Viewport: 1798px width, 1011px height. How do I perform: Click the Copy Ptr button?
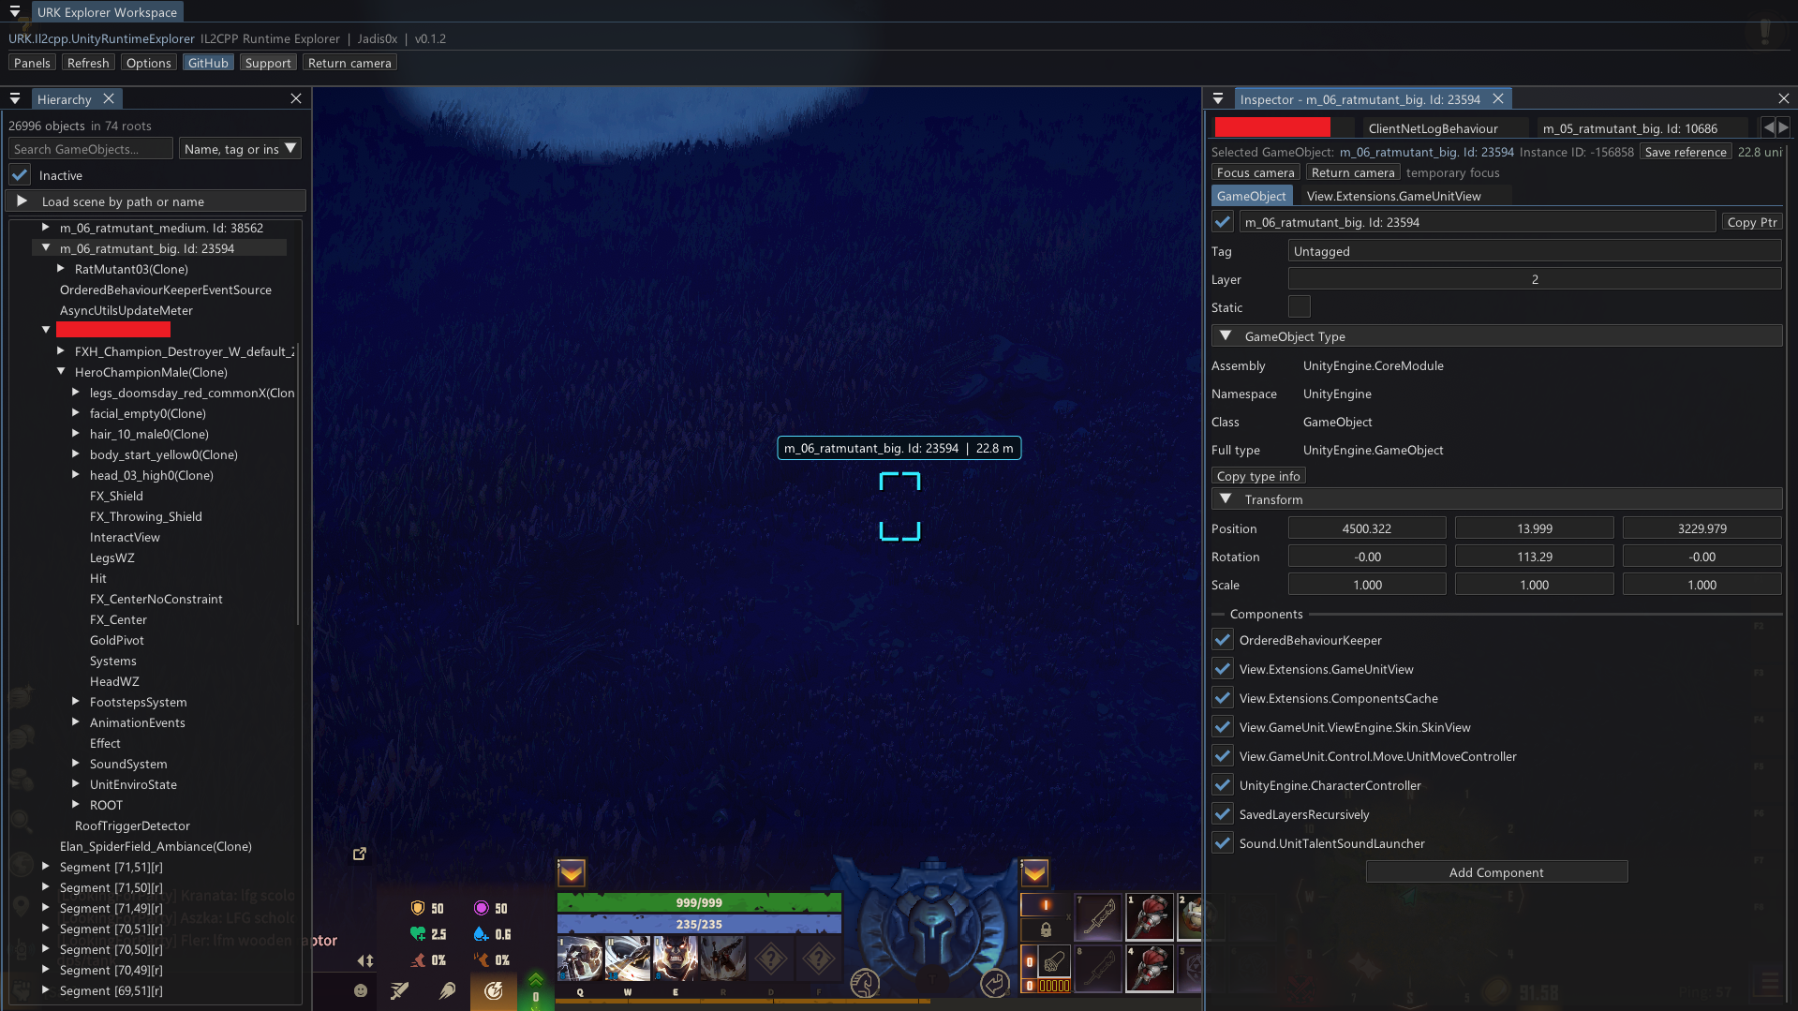pyautogui.click(x=1752, y=222)
